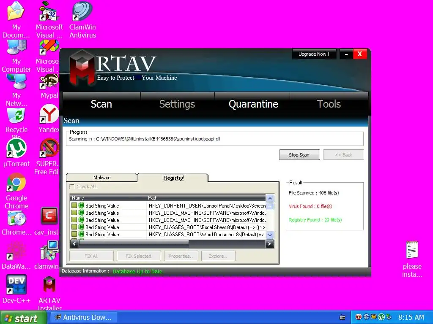Open the SUPER Free Edition shortcut
433x324 pixels.
[x=47, y=157]
